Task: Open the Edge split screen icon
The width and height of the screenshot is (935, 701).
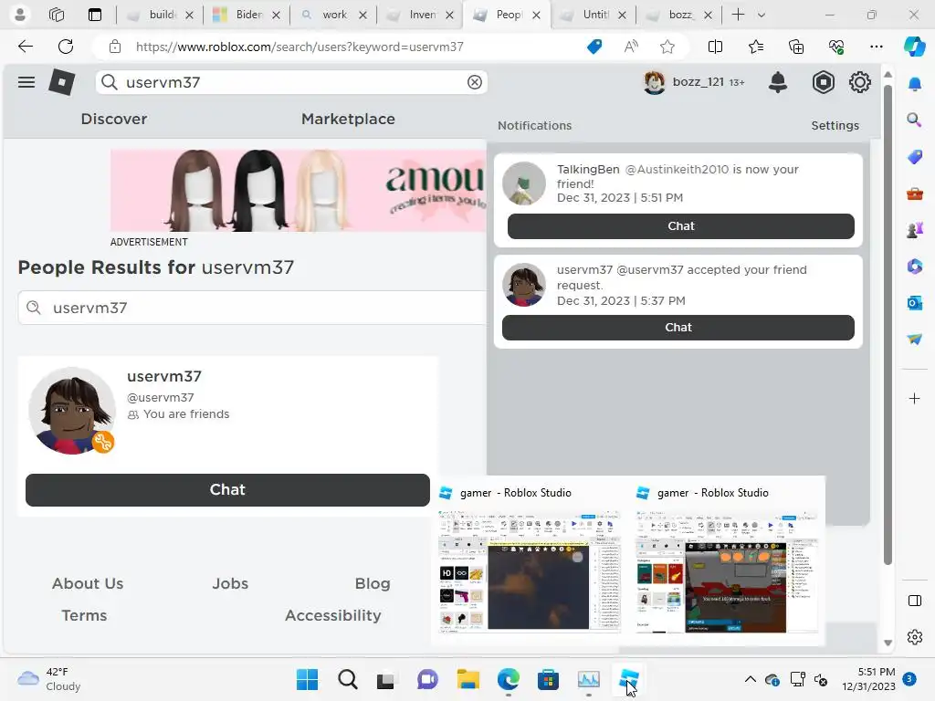Action: [x=715, y=47]
